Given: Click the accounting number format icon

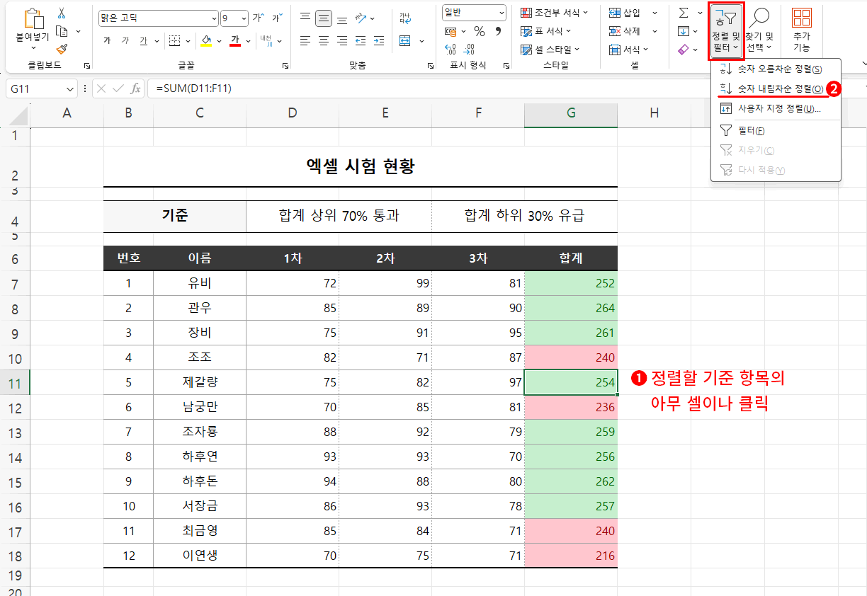Looking at the screenshot, I should point(450,32).
